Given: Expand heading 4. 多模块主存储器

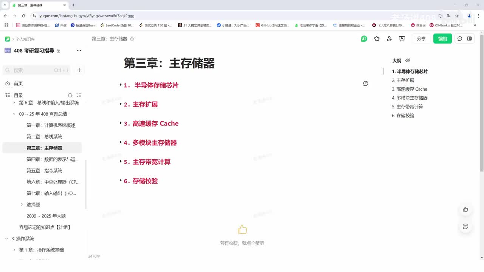Looking at the screenshot, I should click(121, 142).
